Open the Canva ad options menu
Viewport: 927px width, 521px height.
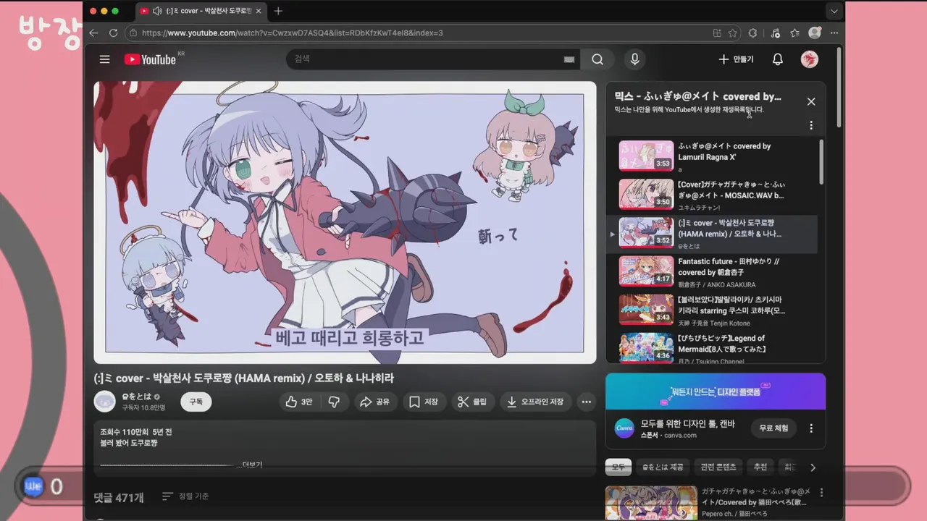pos(811,428)
